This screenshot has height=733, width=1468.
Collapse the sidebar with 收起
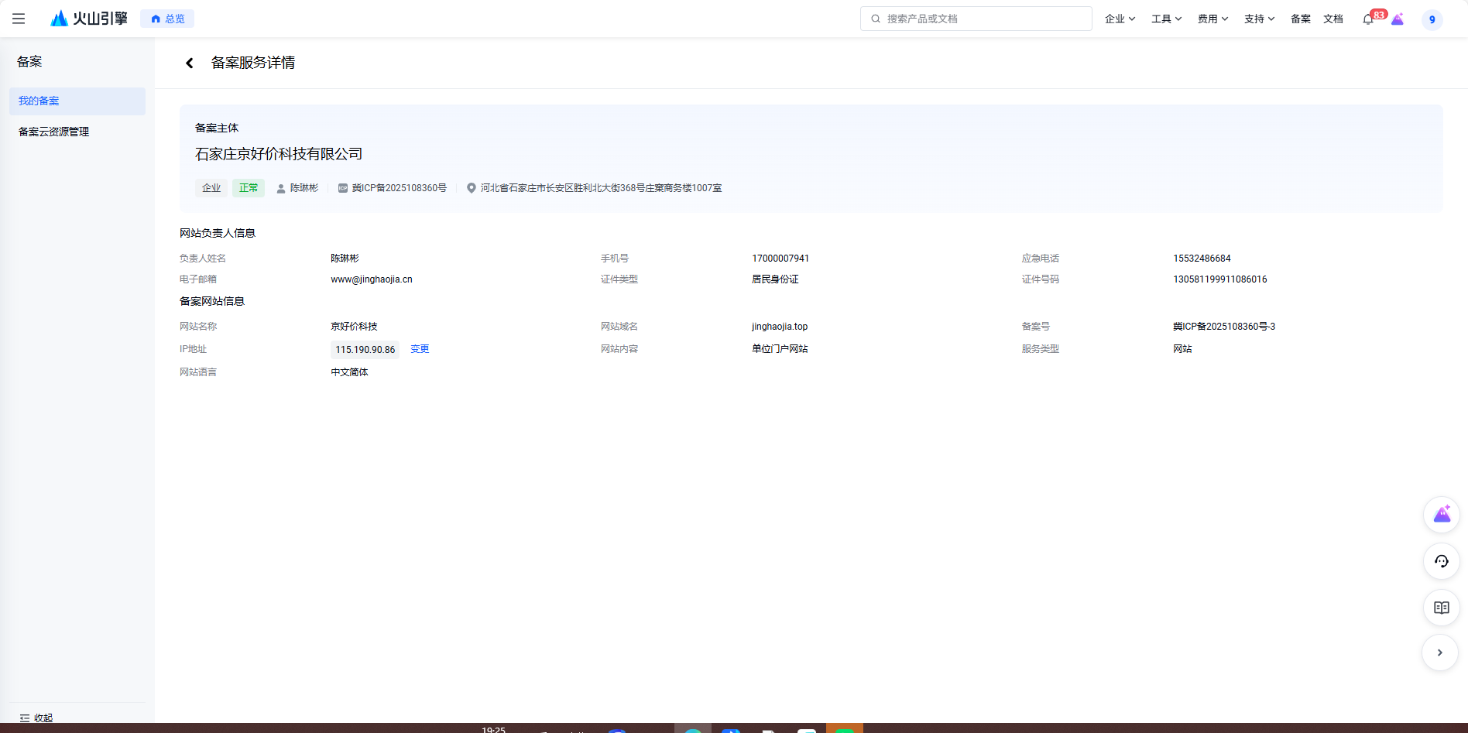pyautogui.click(x=36, y=718)
